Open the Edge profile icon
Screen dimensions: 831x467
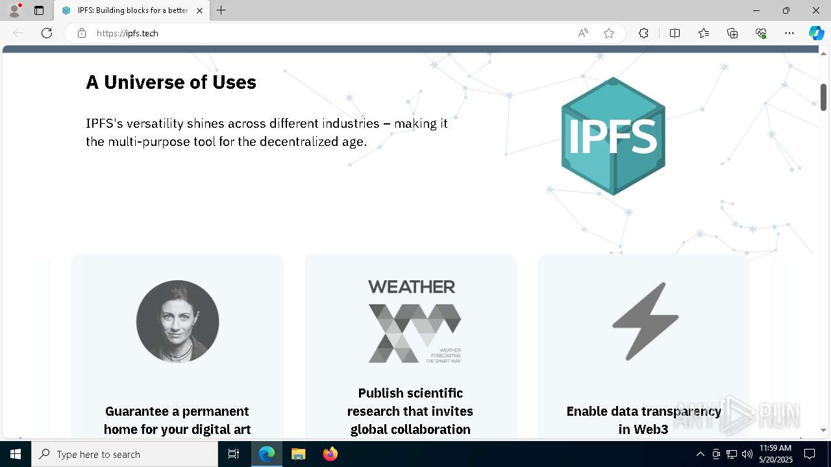[x=14, y=10]
